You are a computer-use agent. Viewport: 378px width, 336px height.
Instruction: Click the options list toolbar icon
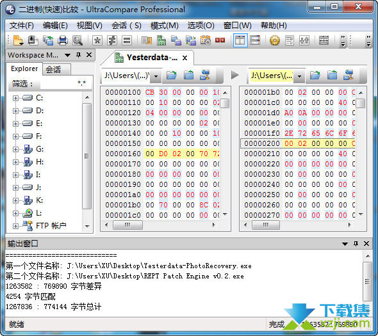pyautogui.click(x=290, y=40)
